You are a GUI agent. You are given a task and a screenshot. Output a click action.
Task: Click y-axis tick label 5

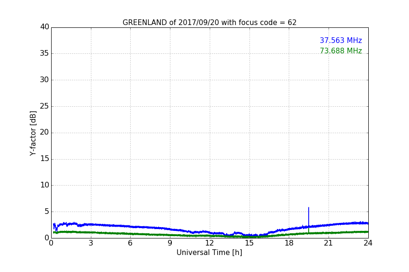coord(47,212)
